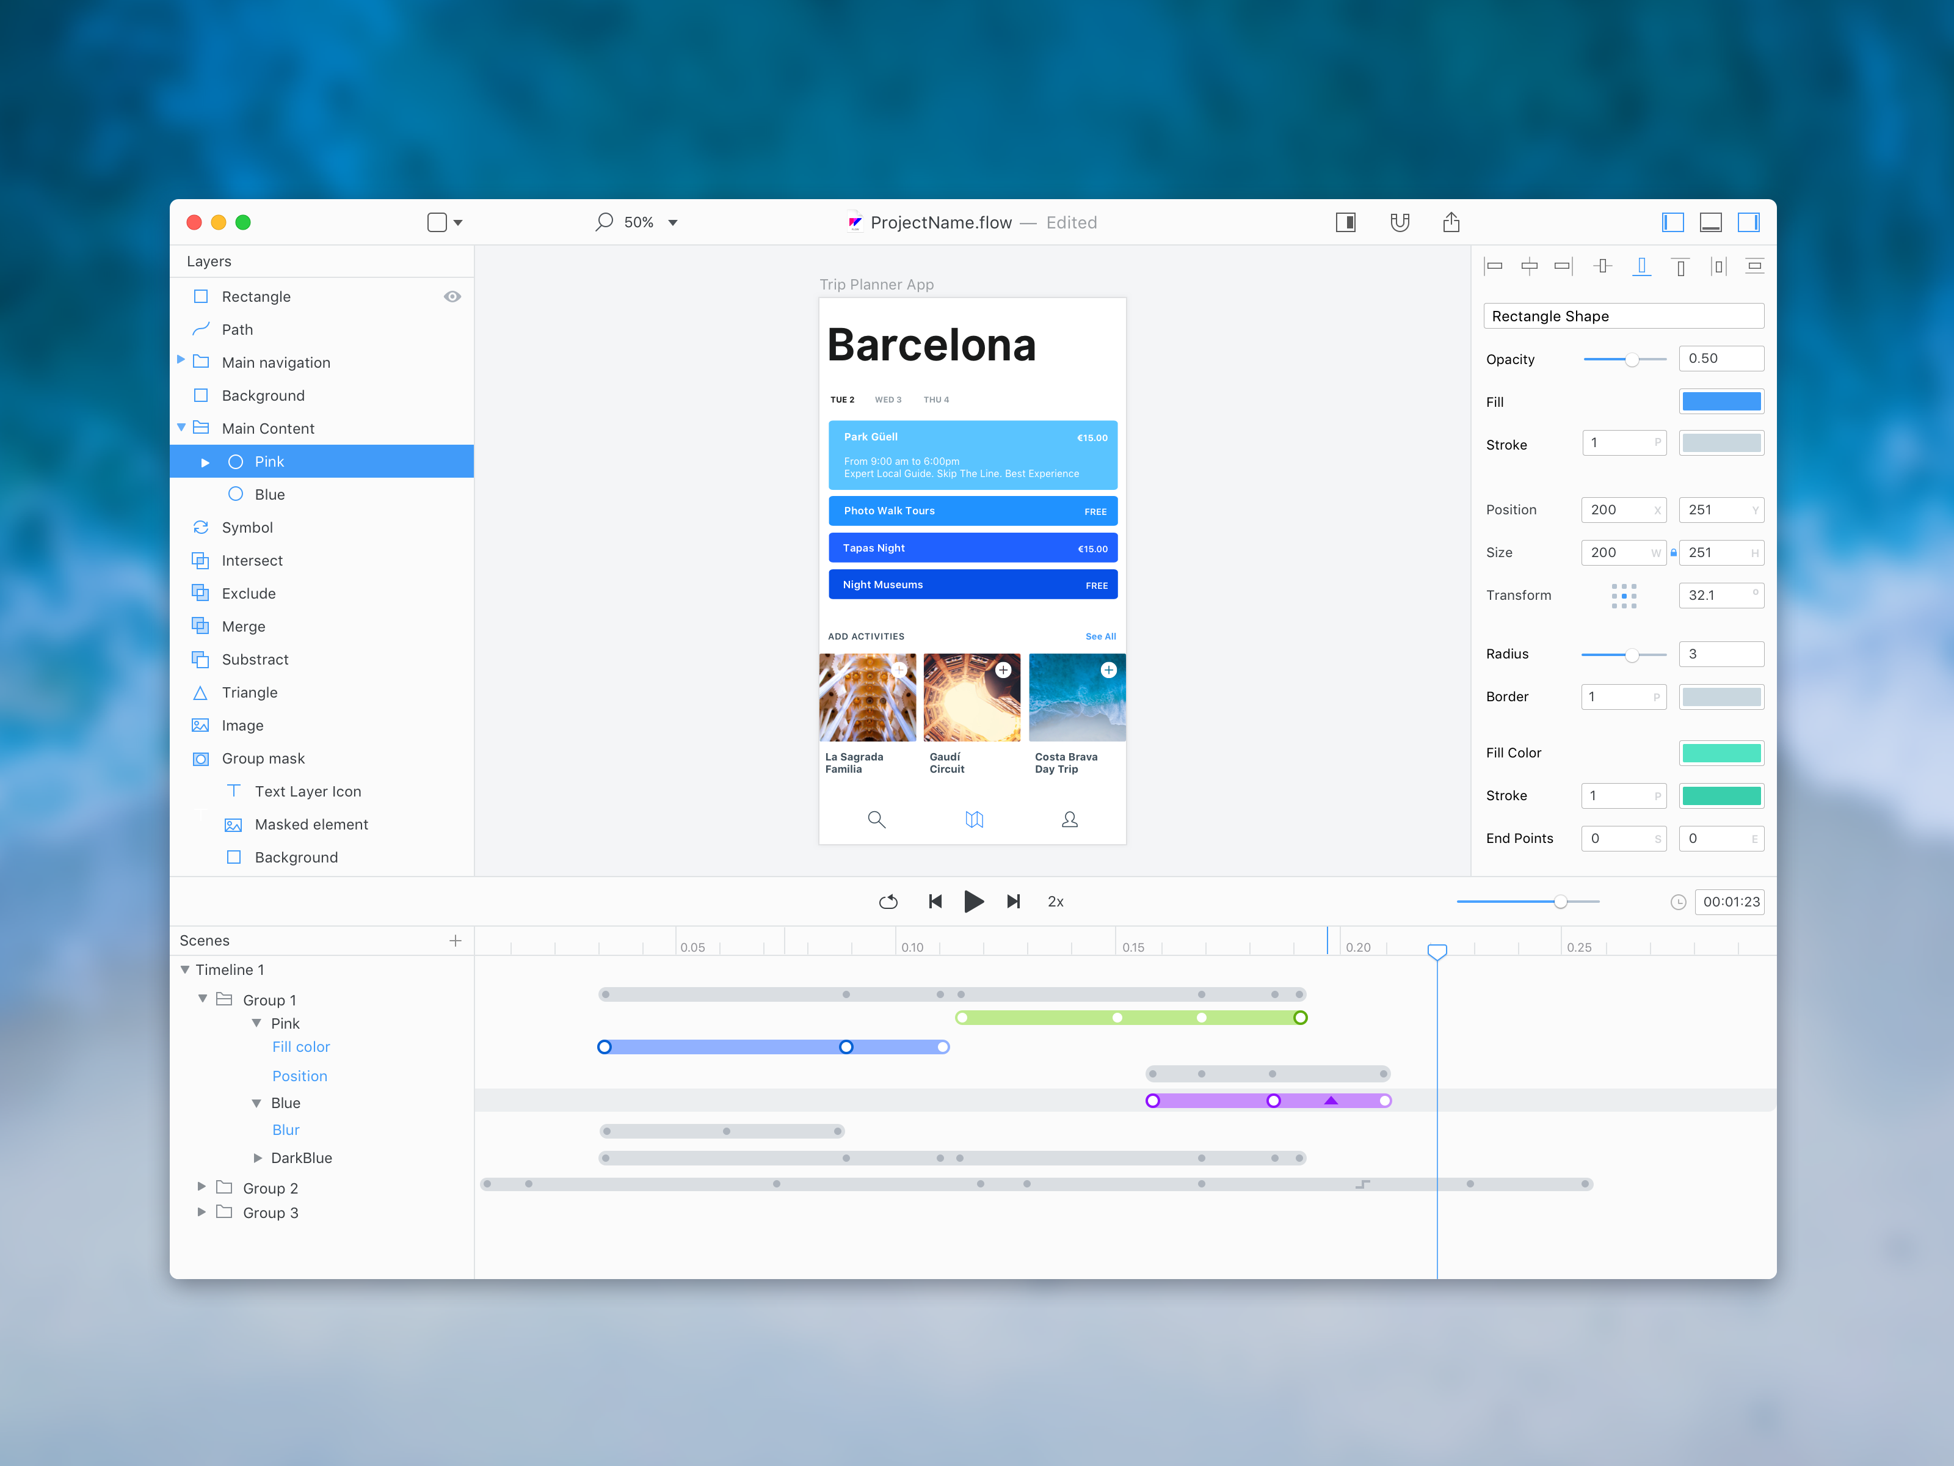Screen dimensions: 1954x1466
Task: Click the 2x playback speed button
Action: [x=1056, y=902]
